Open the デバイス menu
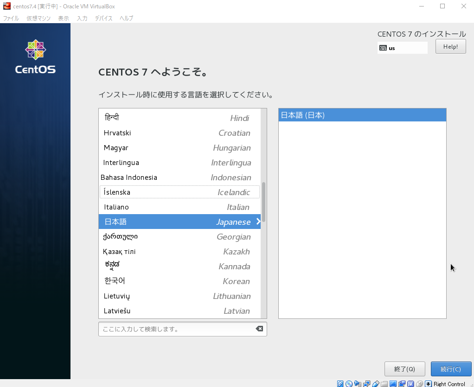This screenshot has width=474, height=387. point(103,19)
